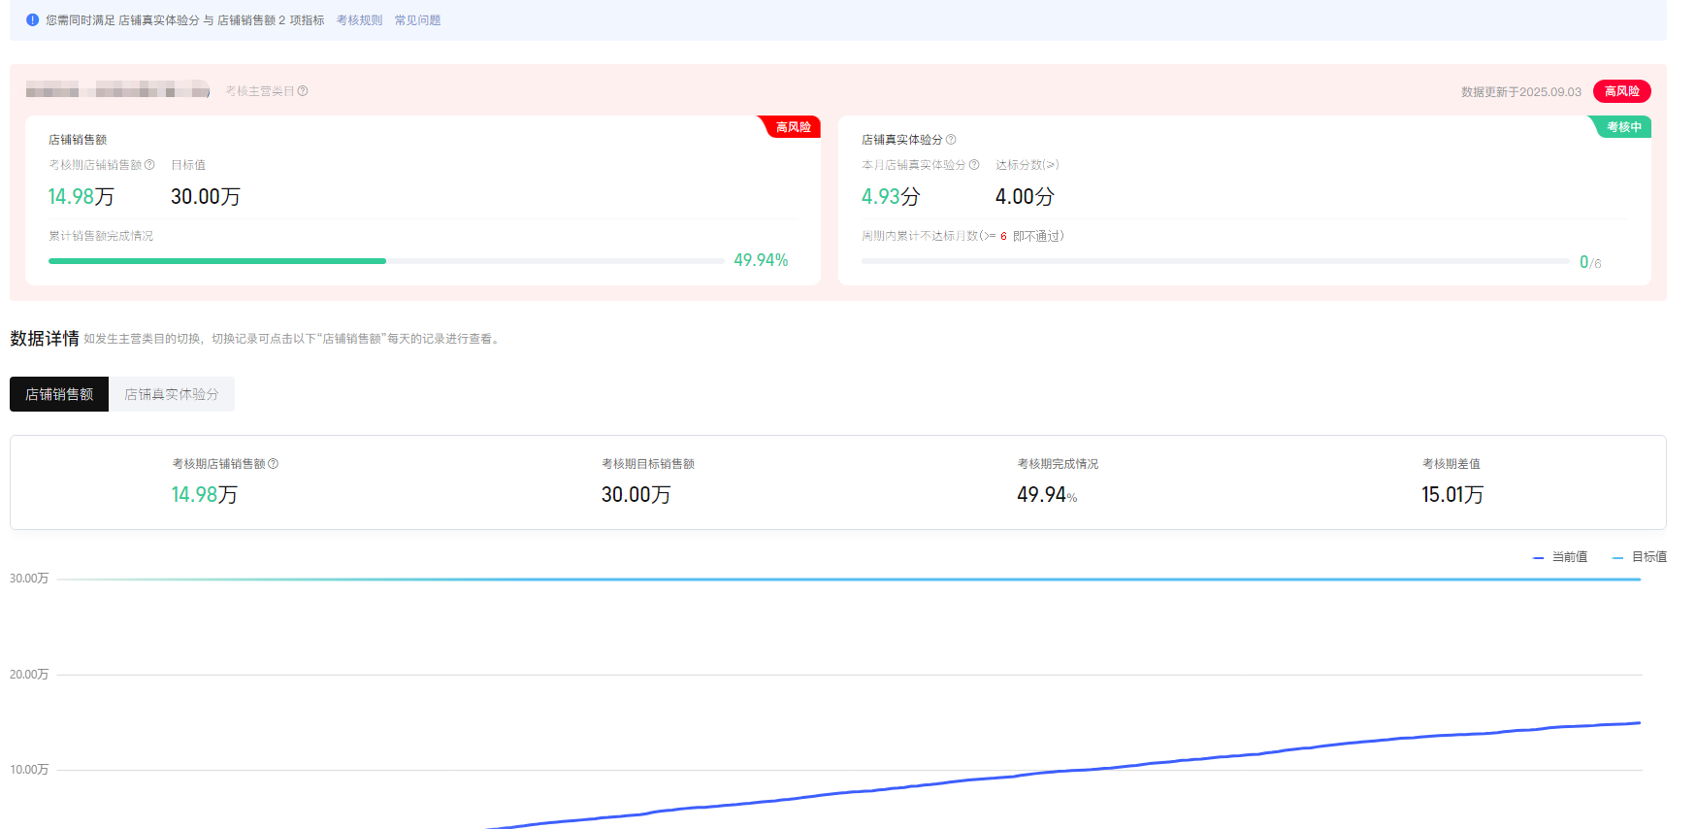Click the help icon next to 店铺真实体验分 card title

click(x=951, y=140)
